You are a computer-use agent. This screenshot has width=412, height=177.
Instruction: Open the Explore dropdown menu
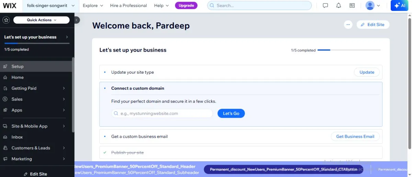coord(93,5)
